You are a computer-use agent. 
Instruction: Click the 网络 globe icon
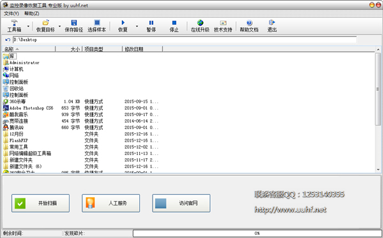click(6, 75)
